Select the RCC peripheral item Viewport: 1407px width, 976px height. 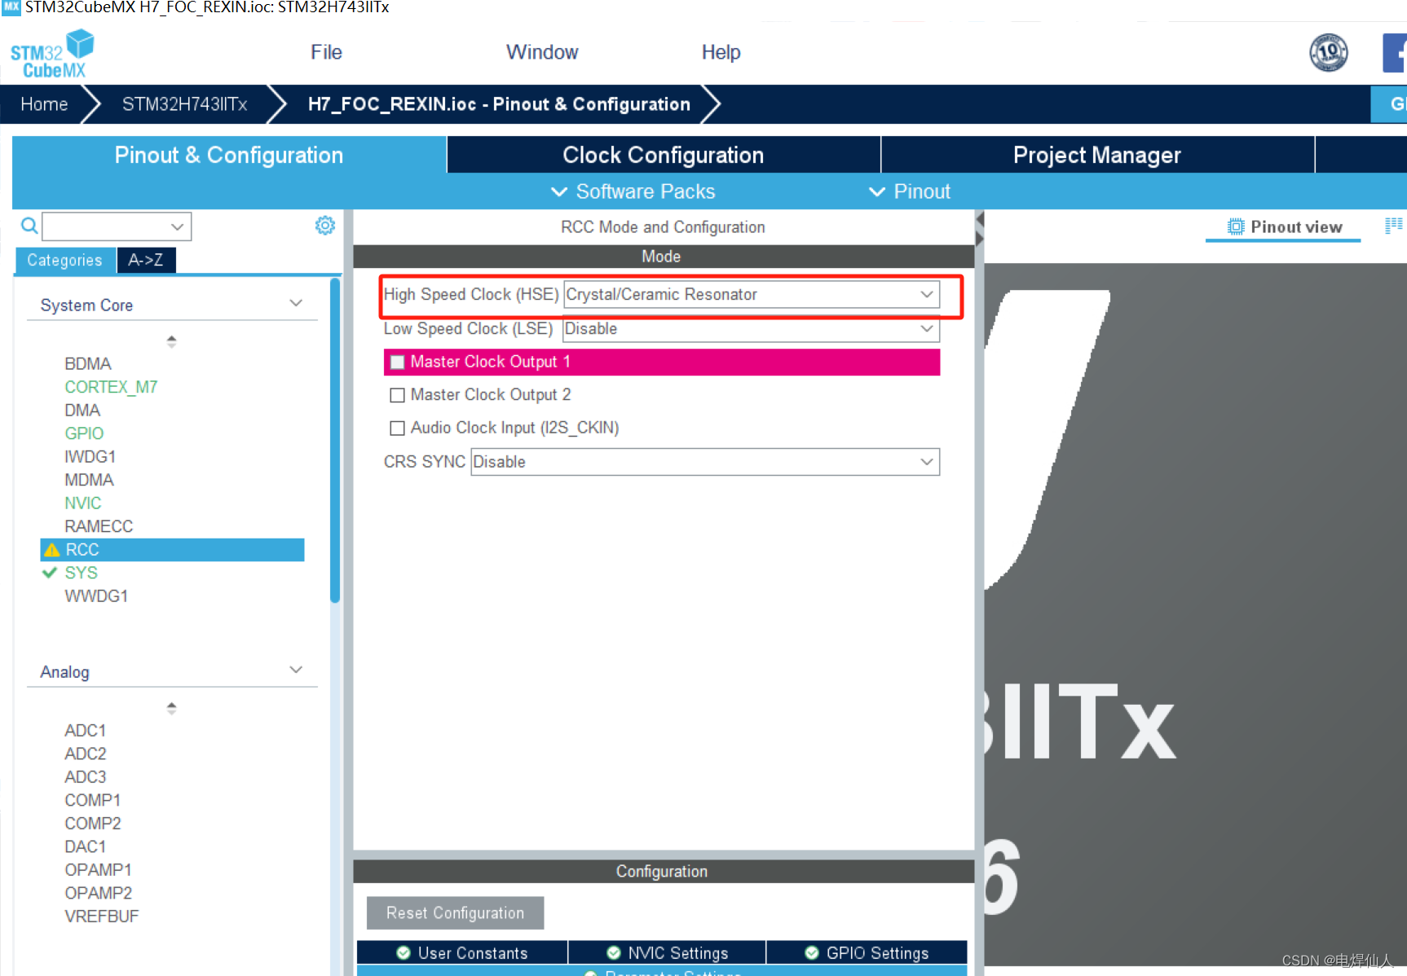[x=172, y=550]
